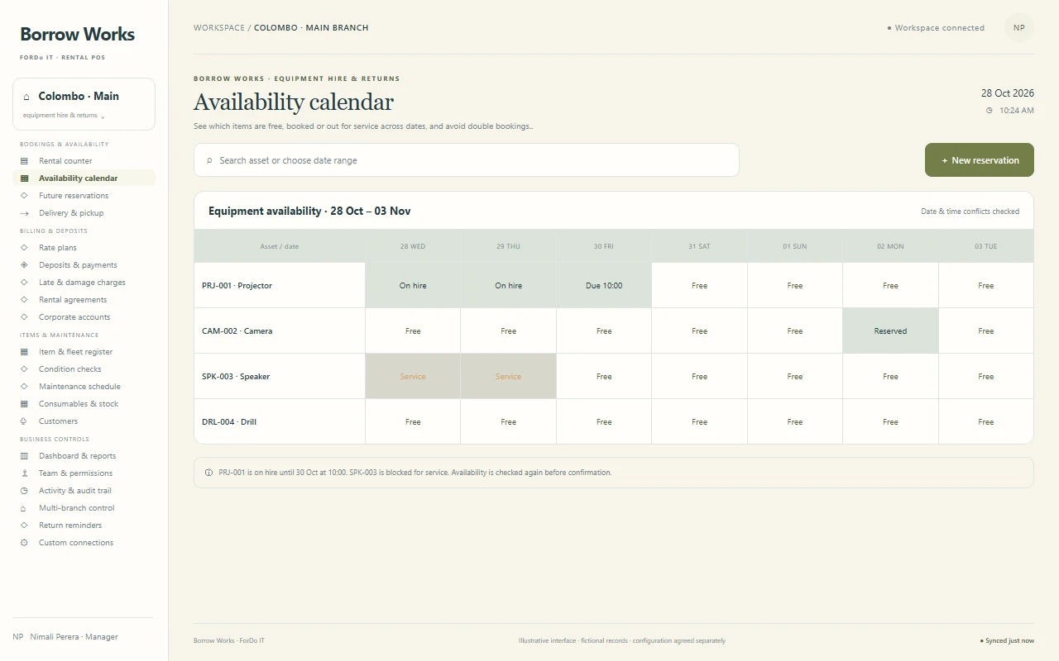This screenshot has height=661, width=1059.
Task: Click the Custom connections gear icon
Action: [x=24, y=543]
